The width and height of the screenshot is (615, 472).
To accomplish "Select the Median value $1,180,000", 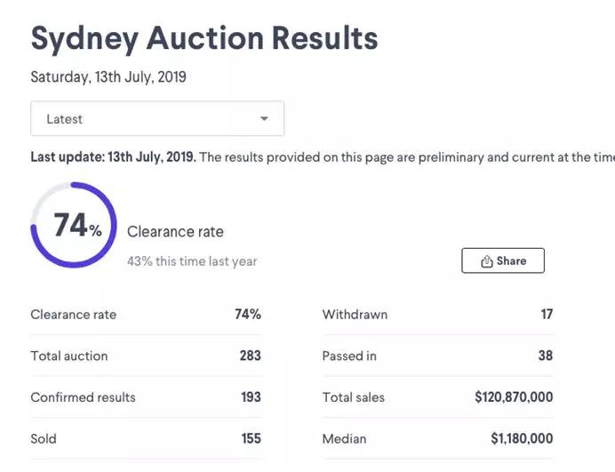I will click(x=522, y=438).
